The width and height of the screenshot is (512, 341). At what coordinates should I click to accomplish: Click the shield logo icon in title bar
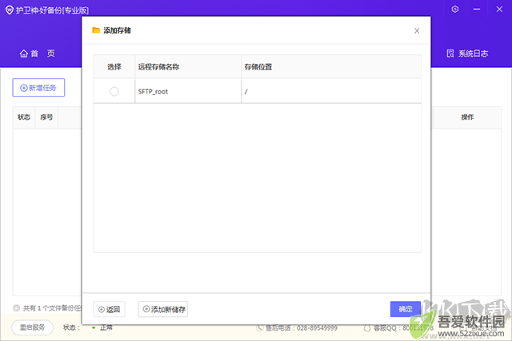[x=10, y=10]
